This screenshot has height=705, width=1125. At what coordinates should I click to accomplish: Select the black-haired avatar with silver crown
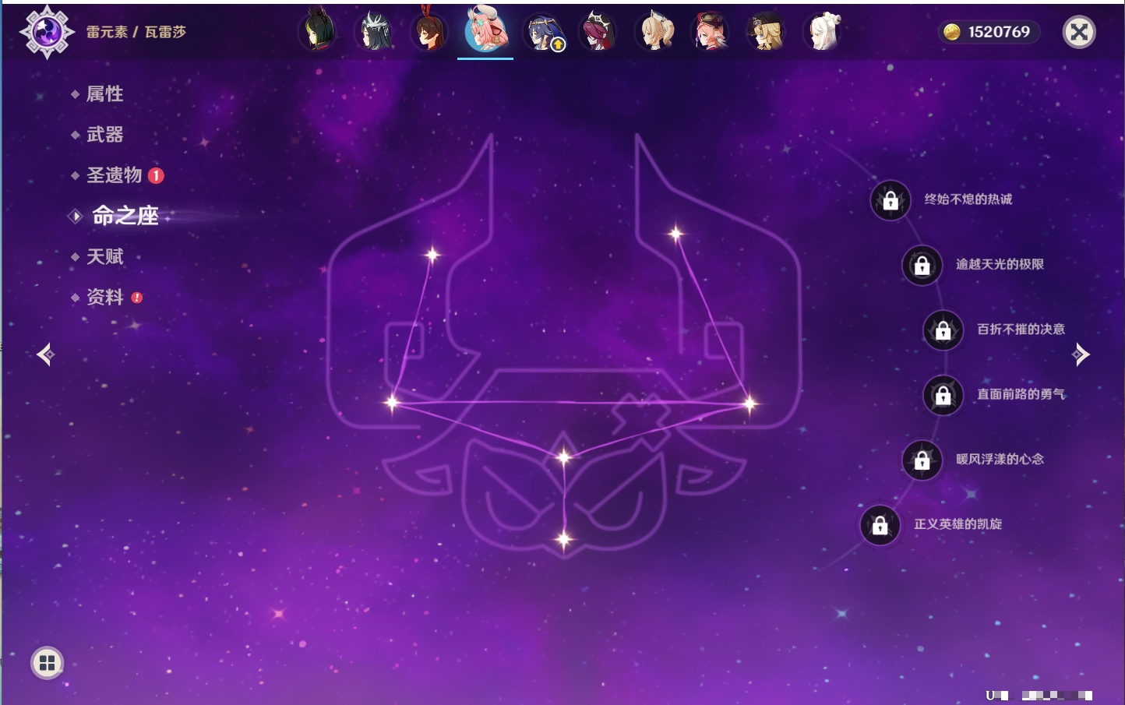pos(374,31)
